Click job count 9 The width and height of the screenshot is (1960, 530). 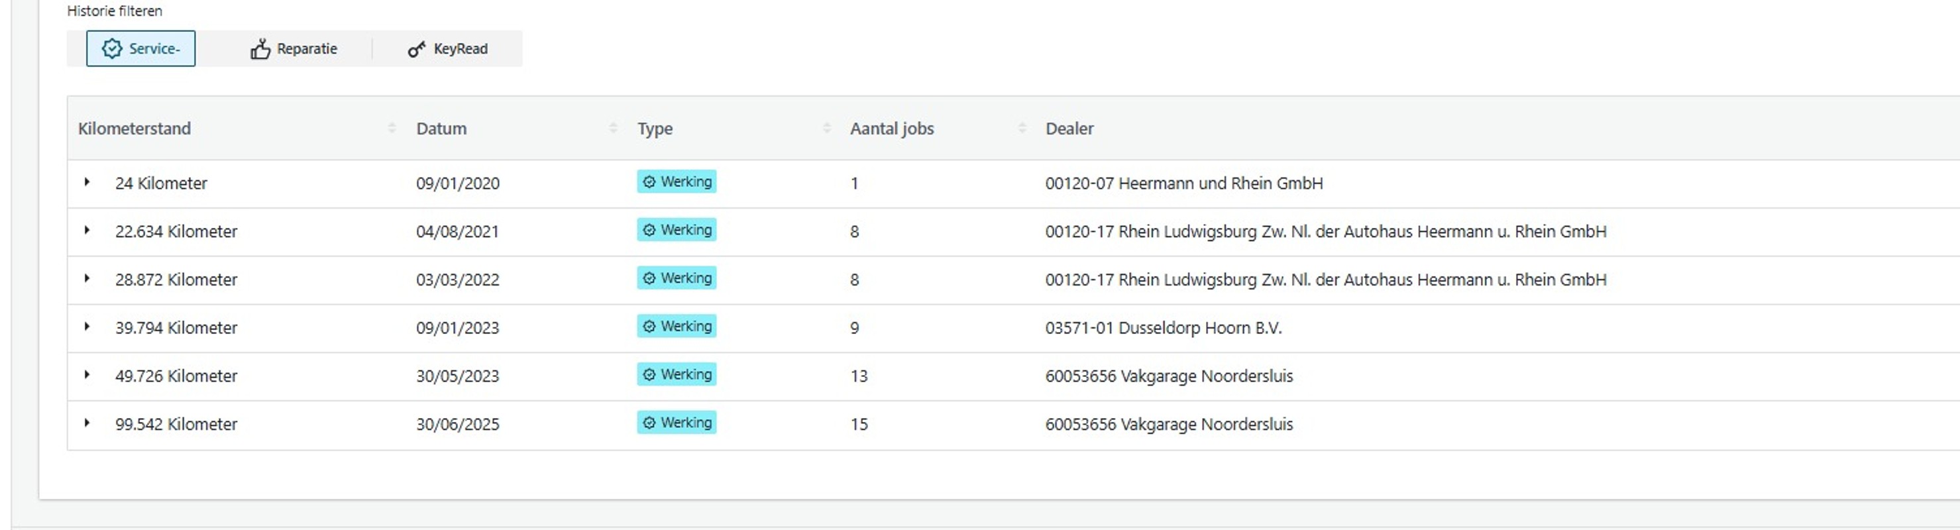(x=855, y=328)
